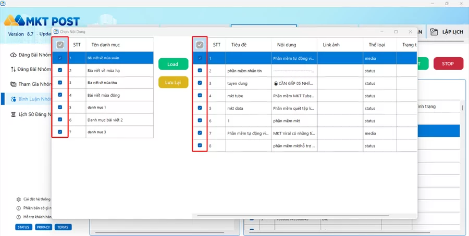Uncheck checkbox for Danh mục bài viết 2
The image size is (469, 236).
click(60, 120)
